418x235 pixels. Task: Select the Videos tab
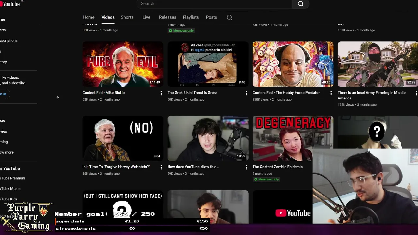coord(108,17)
